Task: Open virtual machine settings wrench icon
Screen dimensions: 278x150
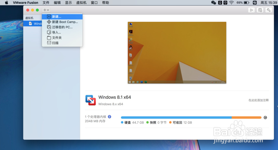Action: pyautogui.click(x=269, y=10)
